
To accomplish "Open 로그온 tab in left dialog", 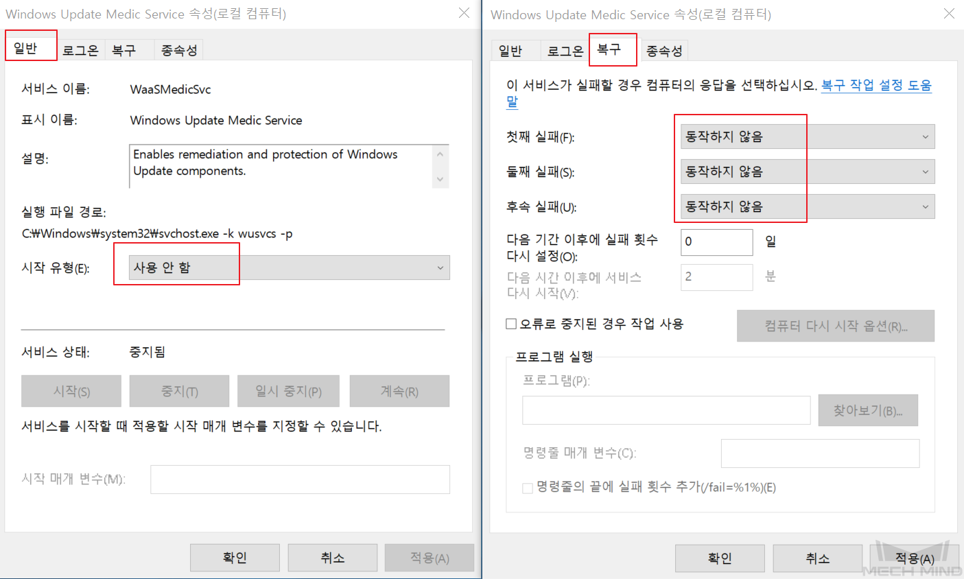I will coord(80,50).
